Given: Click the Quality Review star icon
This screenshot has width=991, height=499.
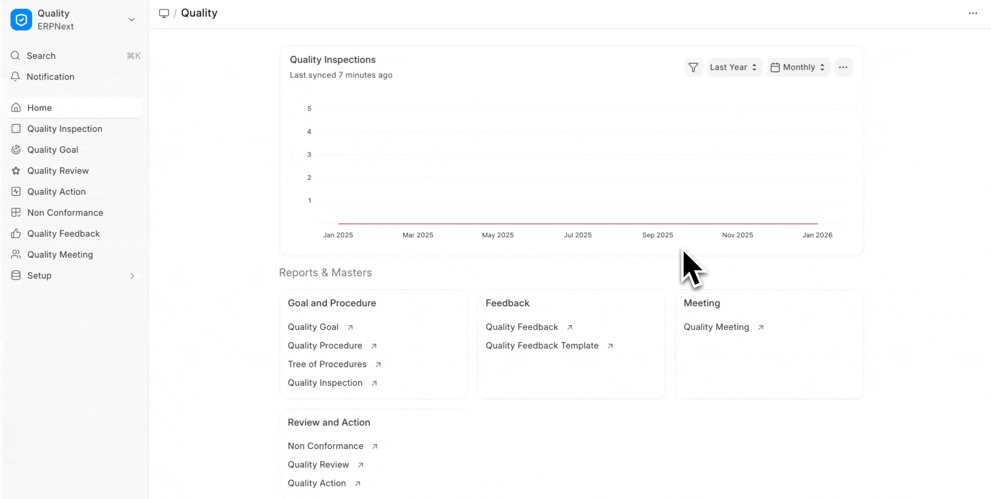Looking at the screenshot, I should click(x=16, y=171).
